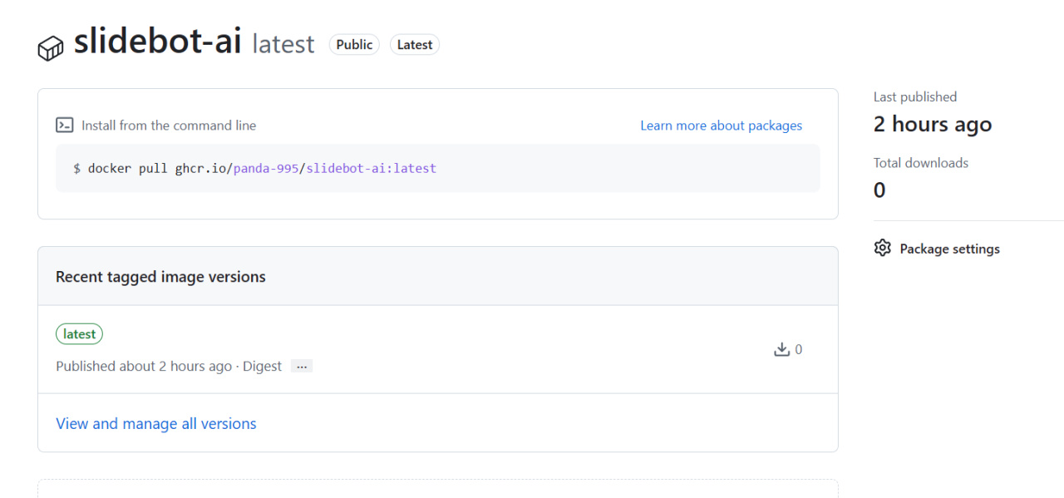
Task: Expand the Digest ellipsis button
Action: (x=302, y=367)
